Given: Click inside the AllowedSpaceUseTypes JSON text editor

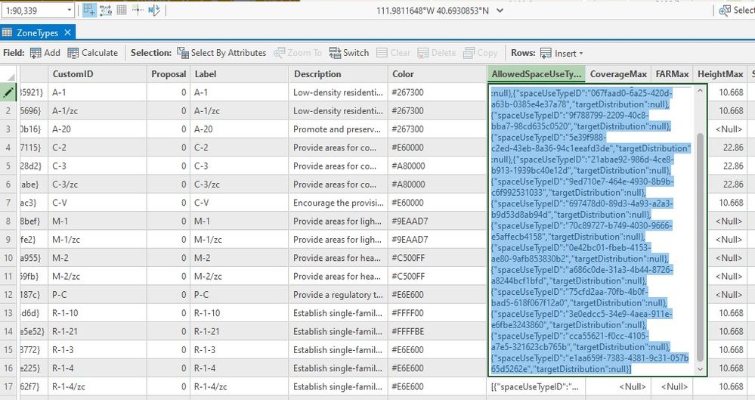Looking at the screenshot, I should tap(591, 231).
